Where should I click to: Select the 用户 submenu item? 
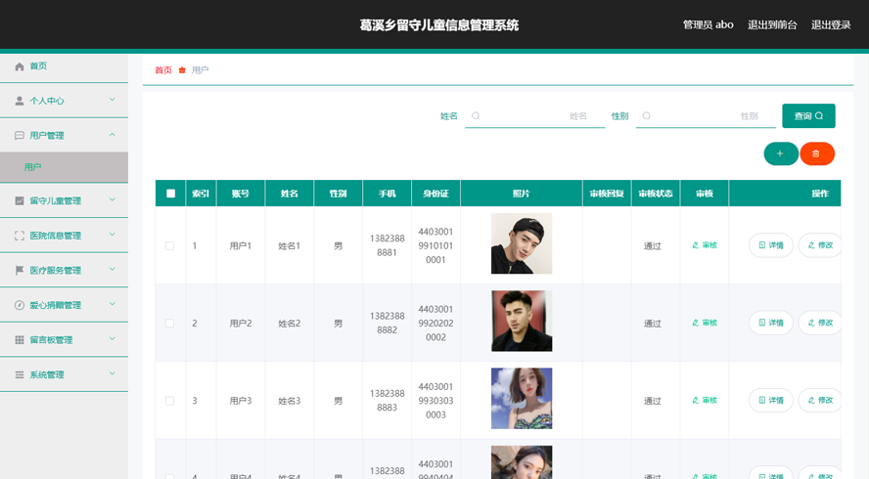click(x=64, y=167)
